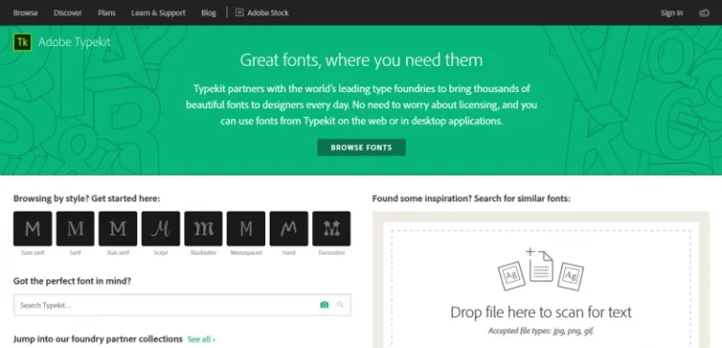Screen dimensions: 722x348
Task: Click the Adobe Typekit Tk logo
Action: click(x=23, y=42)
